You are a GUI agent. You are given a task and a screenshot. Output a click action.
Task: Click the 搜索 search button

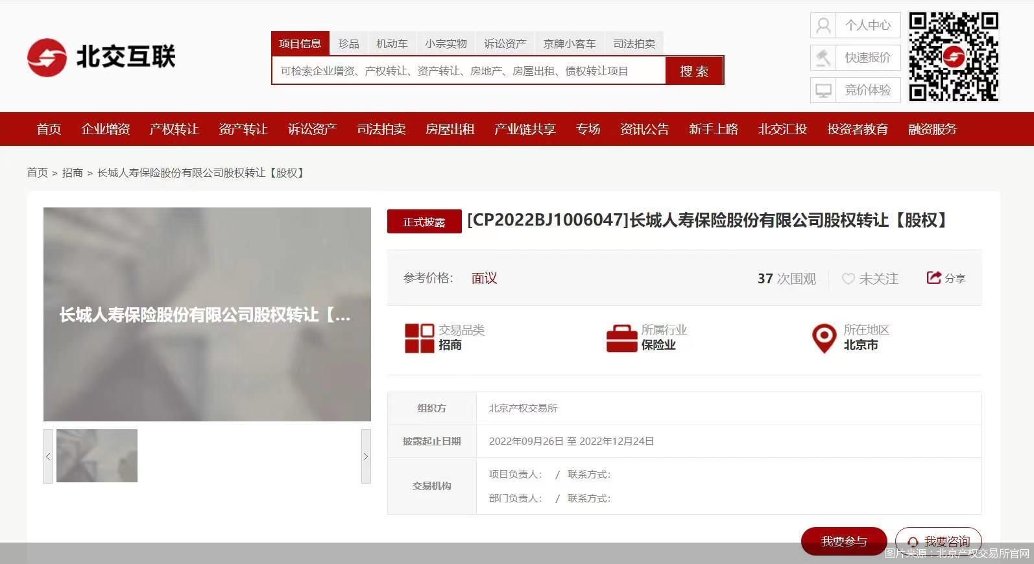tap(694, 71)
